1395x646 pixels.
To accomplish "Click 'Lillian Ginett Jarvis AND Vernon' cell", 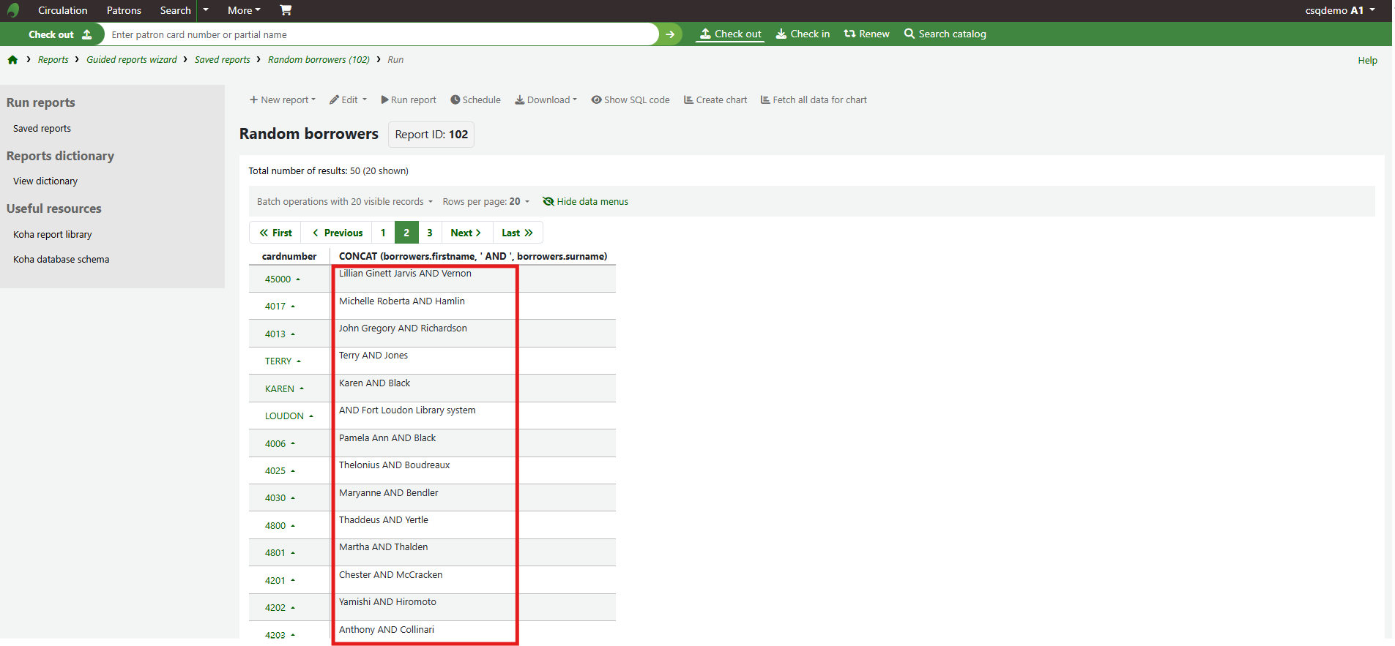I will point(473,279).
